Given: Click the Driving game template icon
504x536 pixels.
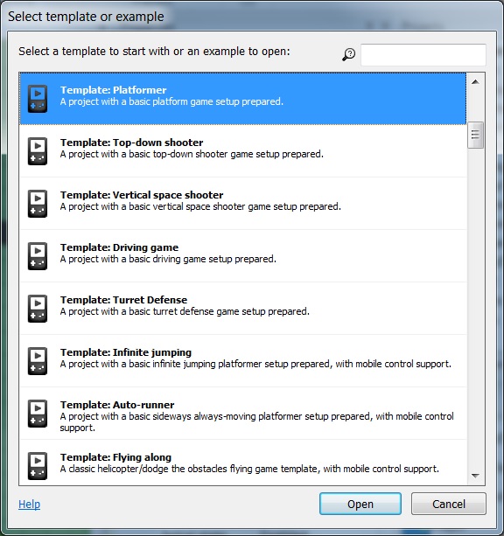Looking at the screenshot, I should (38, 256).
